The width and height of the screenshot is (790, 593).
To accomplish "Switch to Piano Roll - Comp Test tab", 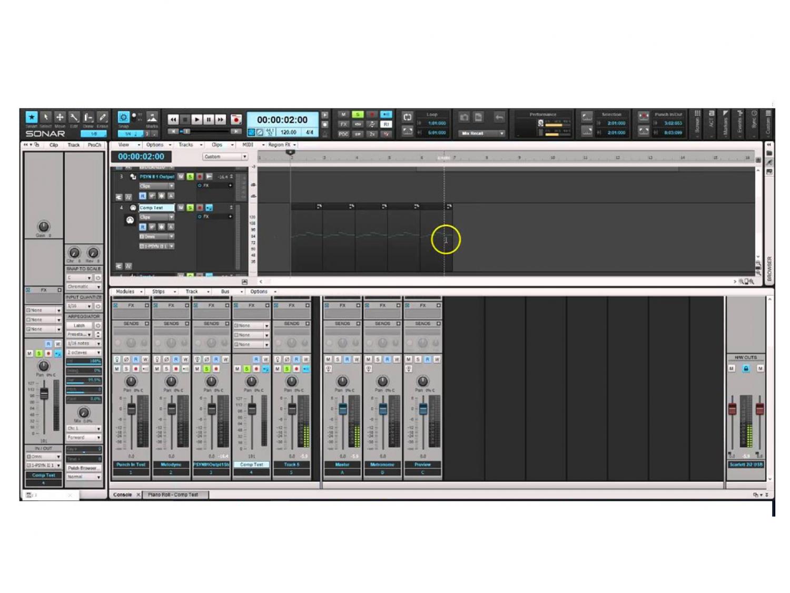I will pos(173,494).
